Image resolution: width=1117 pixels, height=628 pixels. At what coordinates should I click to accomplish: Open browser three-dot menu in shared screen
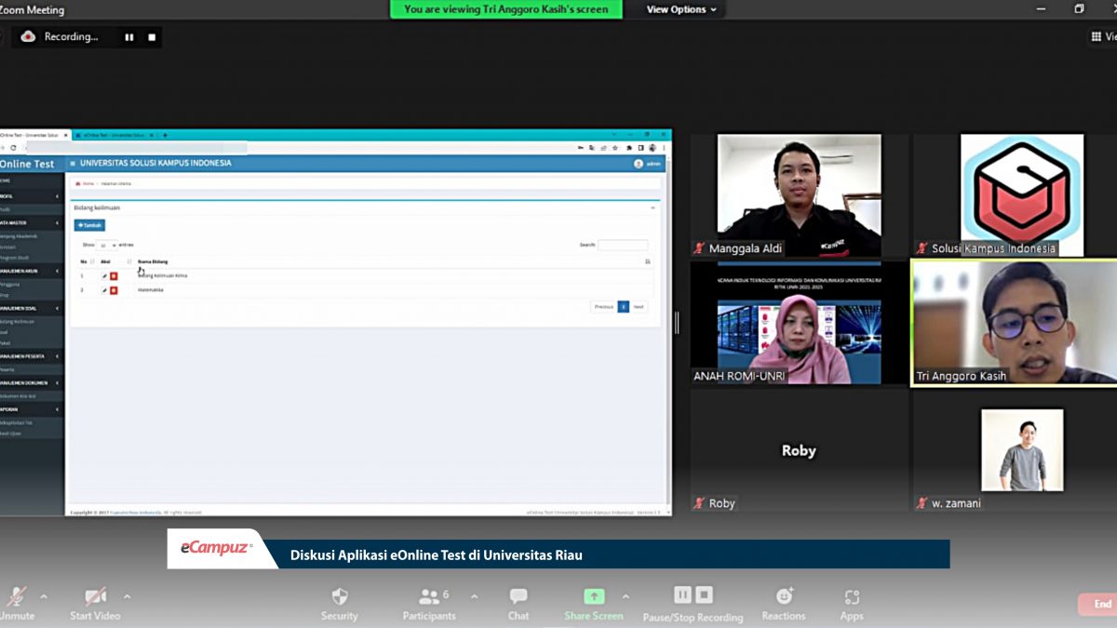coord(664,148)
